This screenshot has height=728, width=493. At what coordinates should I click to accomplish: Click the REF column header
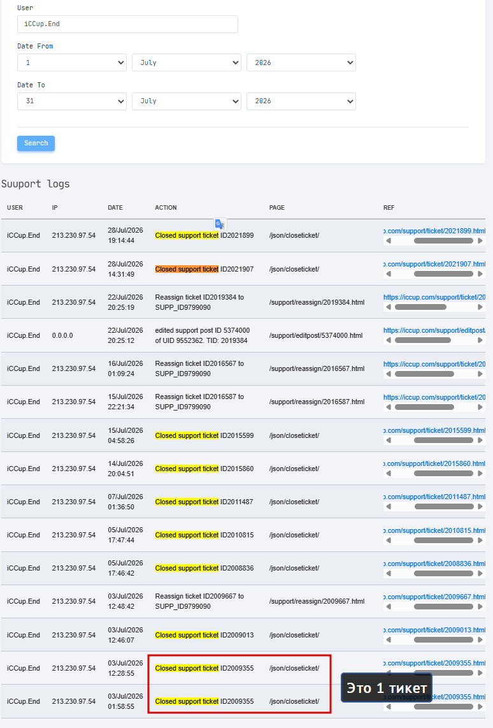(389, 208)
